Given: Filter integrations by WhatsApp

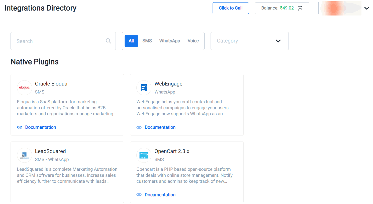Looking at the screenshot, I should [x=170, y=41].
